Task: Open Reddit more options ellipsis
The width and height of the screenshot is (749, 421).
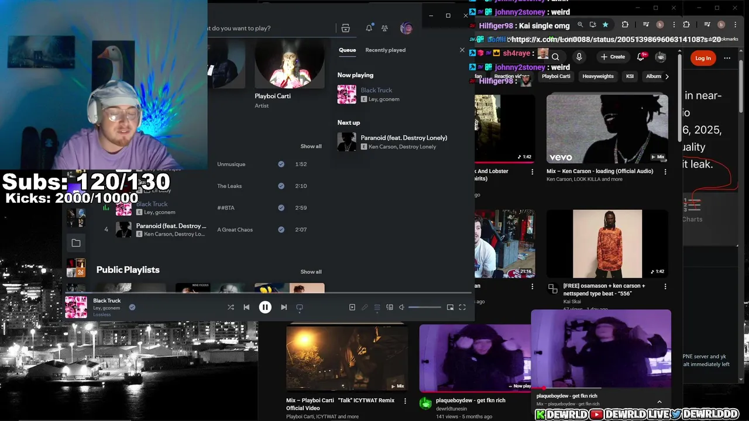Action: click(x=727, y=58)
